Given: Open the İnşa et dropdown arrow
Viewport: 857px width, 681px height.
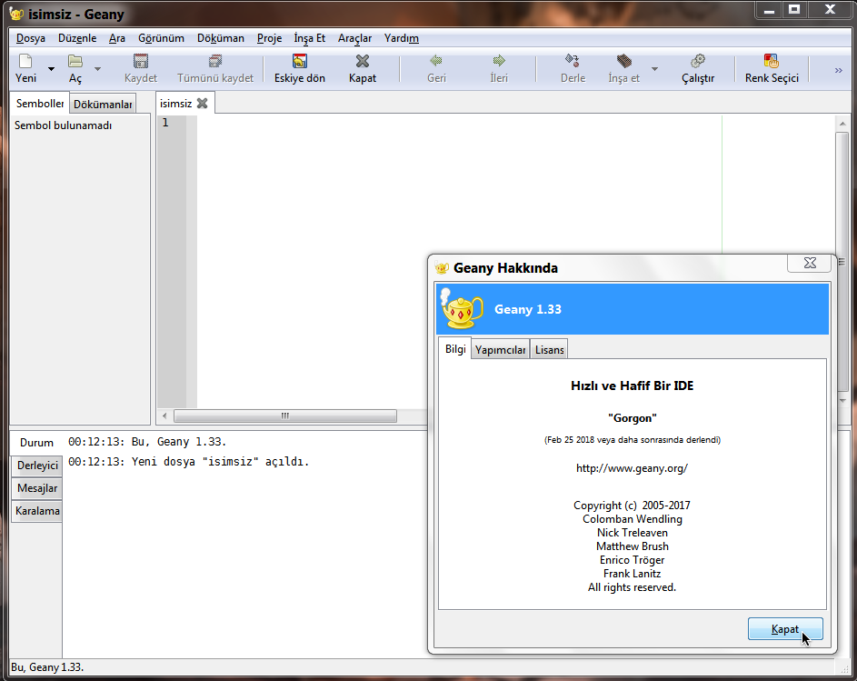Looking at the screenshot, I should pyautogui.click(x=654, y=69).
